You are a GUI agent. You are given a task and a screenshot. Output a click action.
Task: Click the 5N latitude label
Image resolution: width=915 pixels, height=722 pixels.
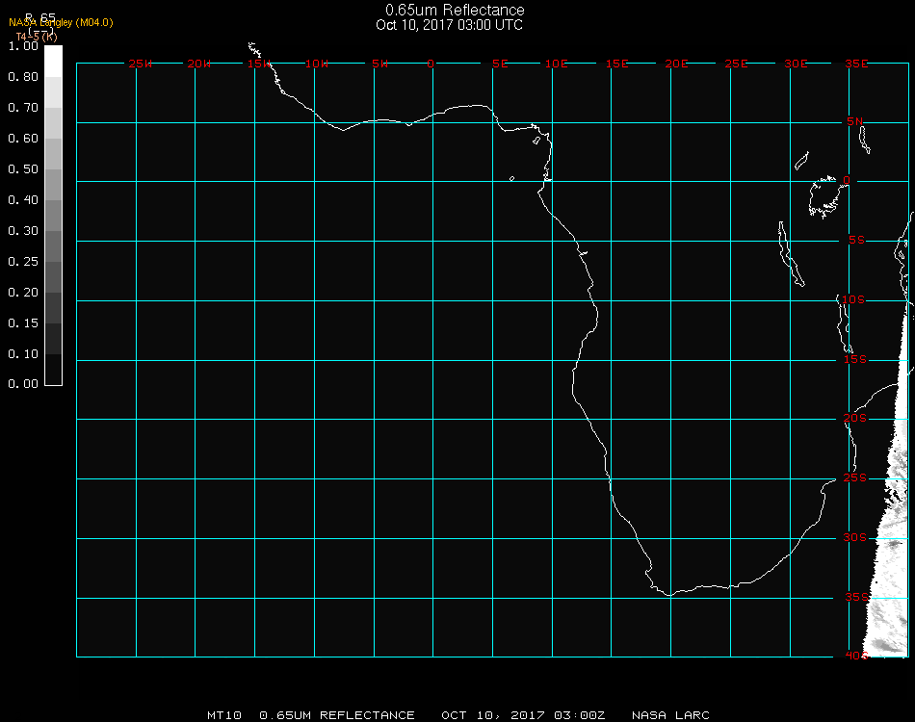click(855, 121)
